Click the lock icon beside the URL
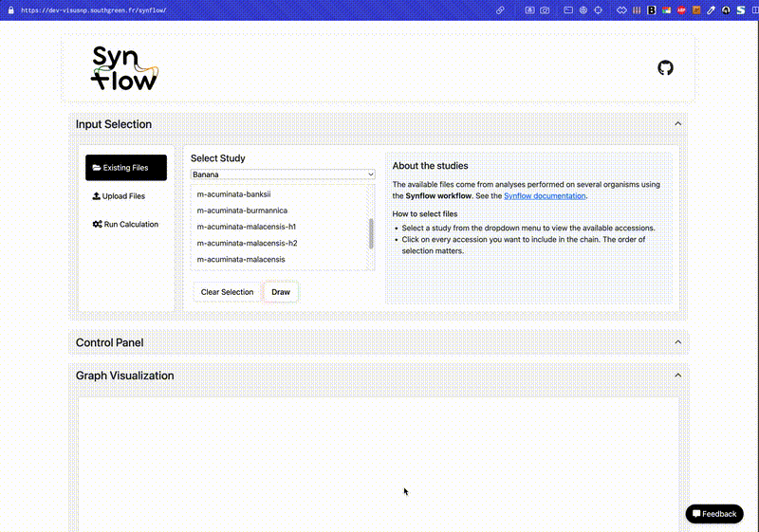 coord(11,10)
